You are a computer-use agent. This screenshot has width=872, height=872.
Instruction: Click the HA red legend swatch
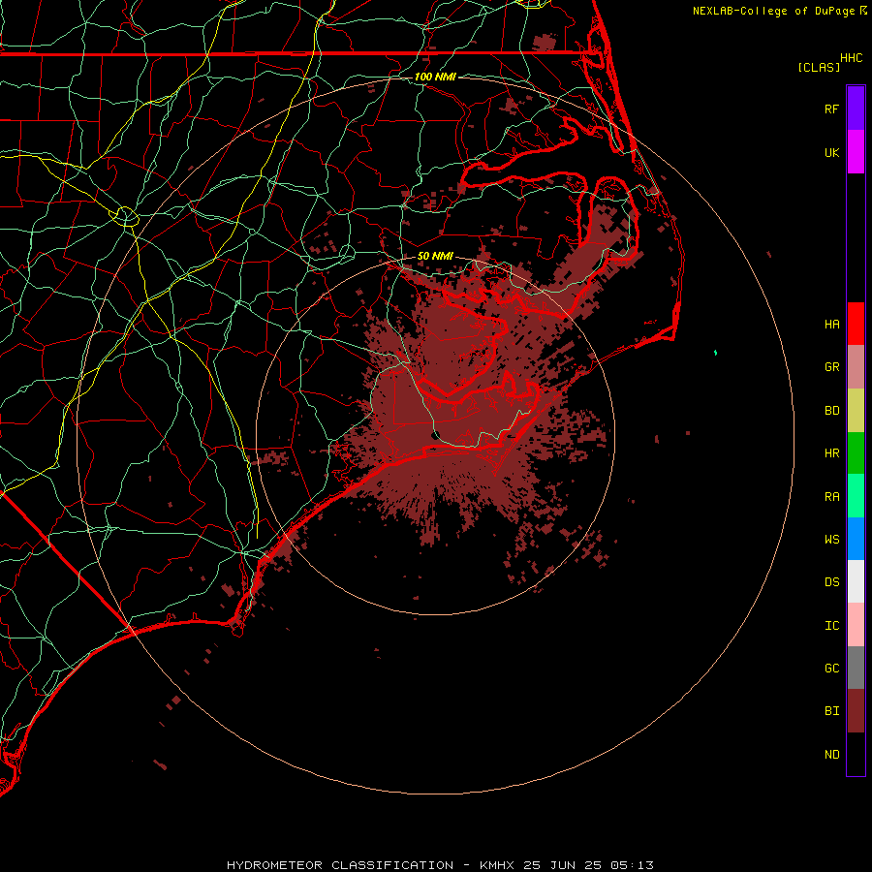click(x=856, y=324)
